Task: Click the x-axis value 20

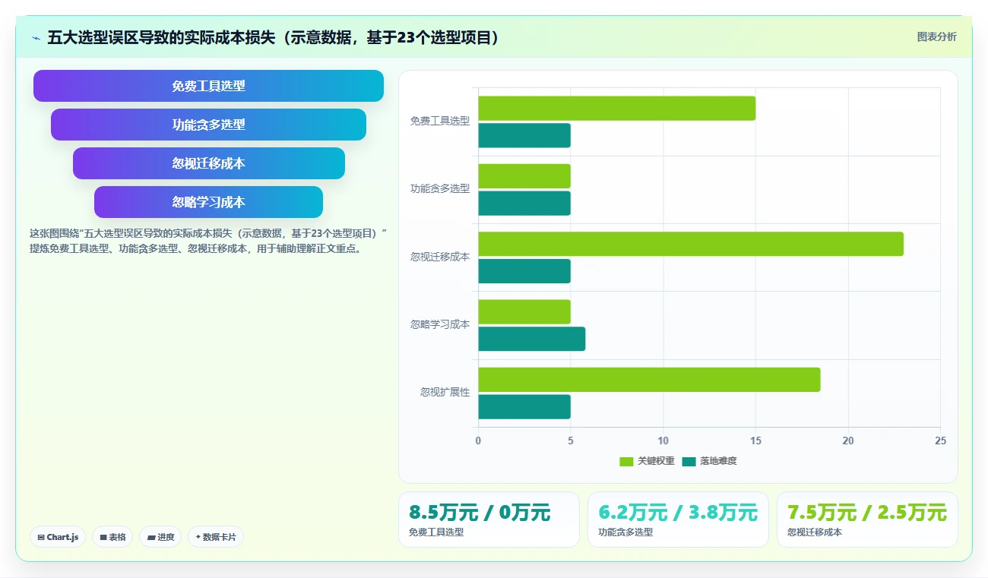Action: [x=848, y=441]
